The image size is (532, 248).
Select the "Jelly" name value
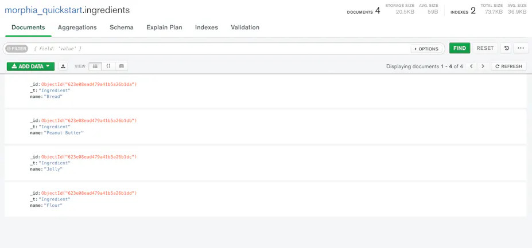click(x=53, y=169)
